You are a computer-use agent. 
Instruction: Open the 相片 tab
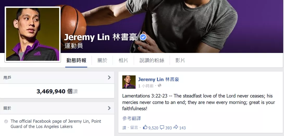[x=123, y=60]
